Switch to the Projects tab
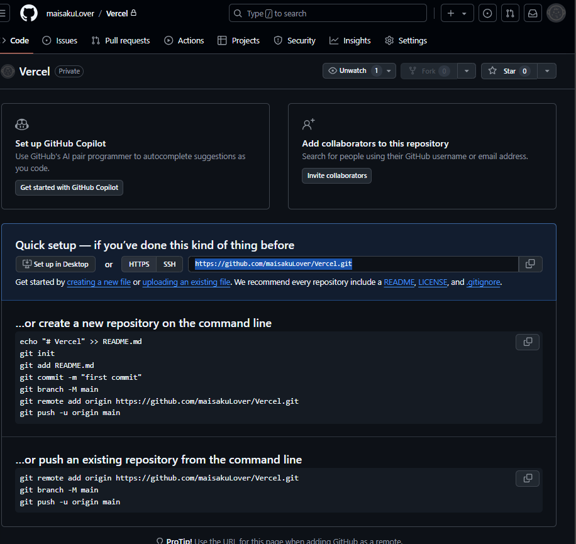Viewport: 576px width, 544px height. click(238, 40)
